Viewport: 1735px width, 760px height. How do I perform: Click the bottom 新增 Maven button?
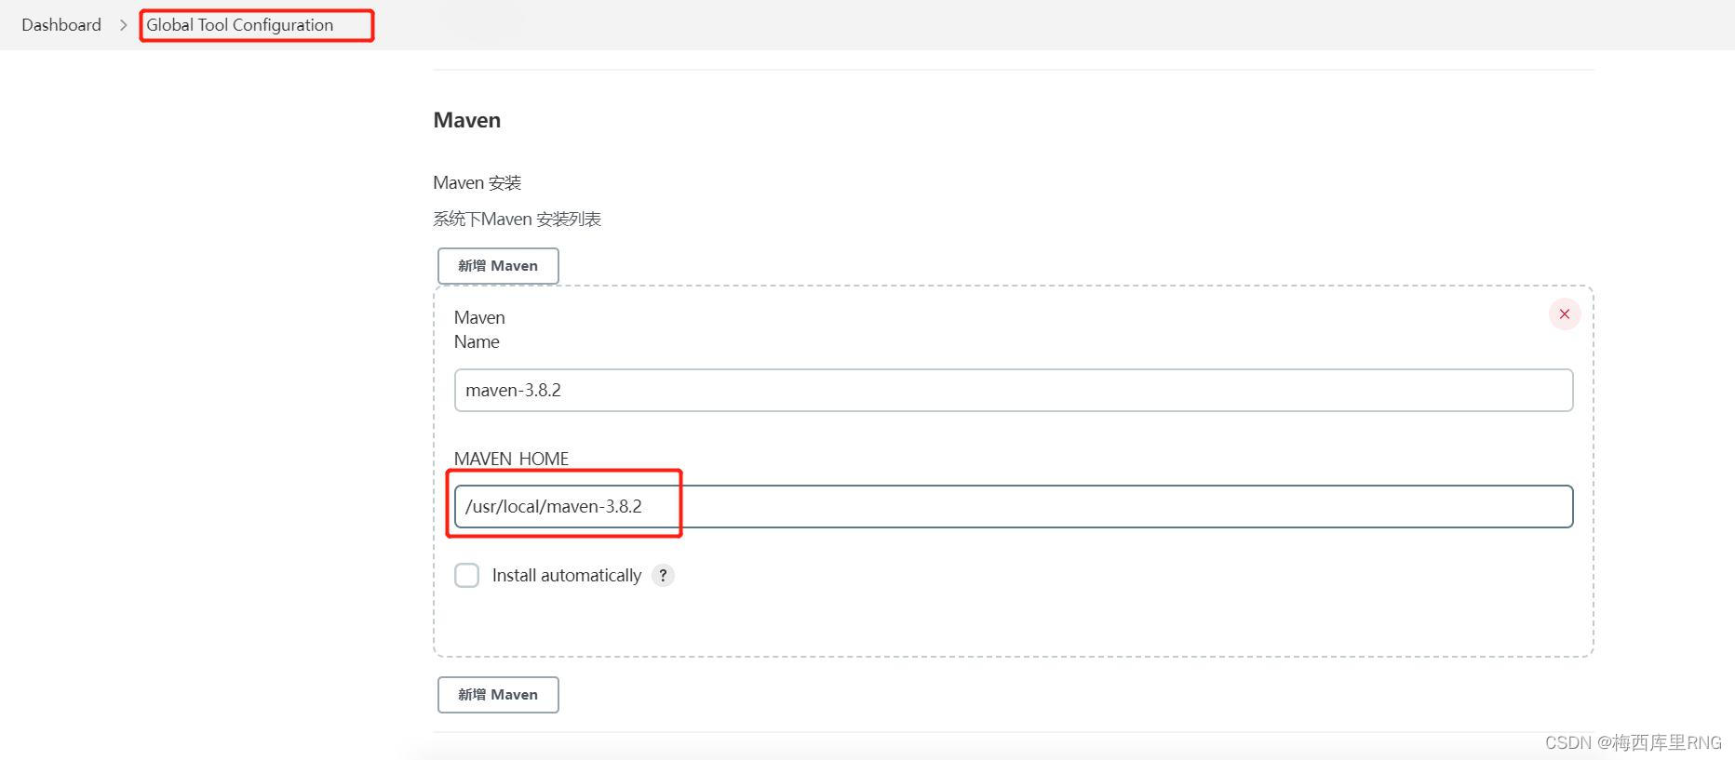[x=498, y=695]
